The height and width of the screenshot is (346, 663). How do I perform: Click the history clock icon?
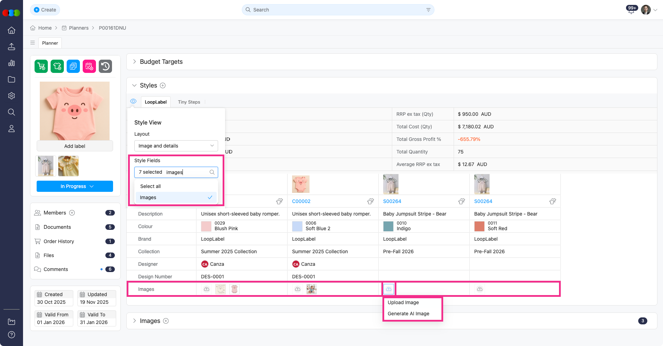click(105, 66)
